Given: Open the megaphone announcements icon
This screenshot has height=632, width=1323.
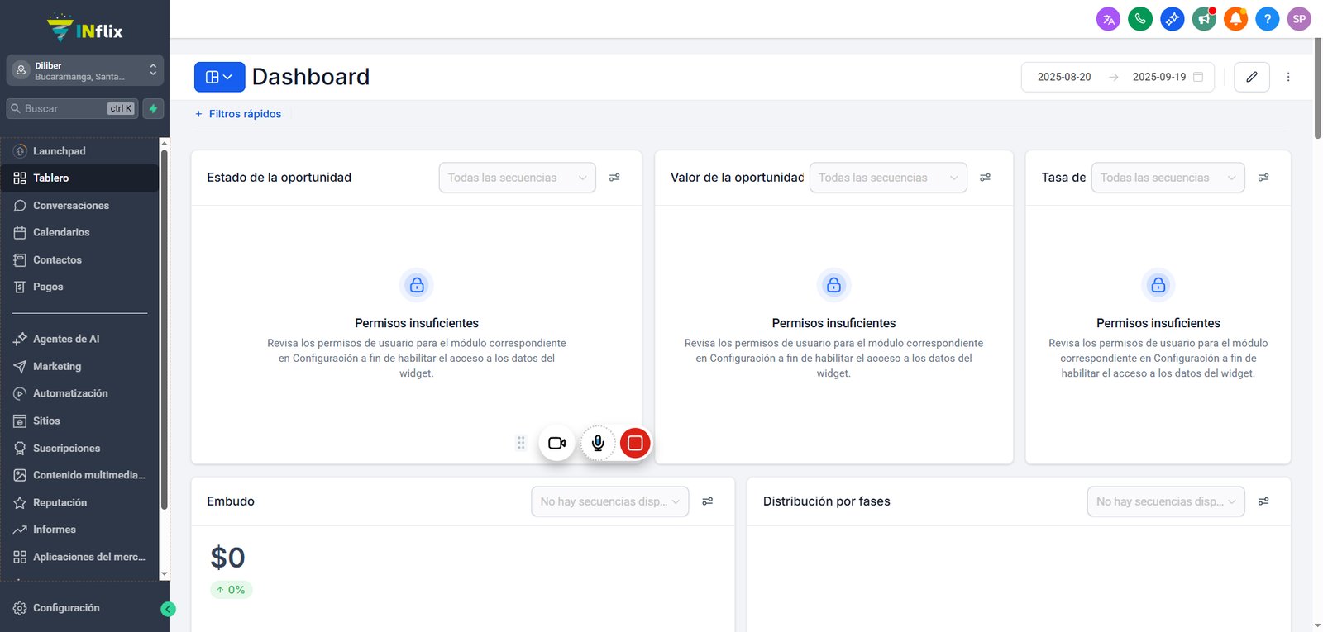Looking at the screenshot, I should 1204,19.
